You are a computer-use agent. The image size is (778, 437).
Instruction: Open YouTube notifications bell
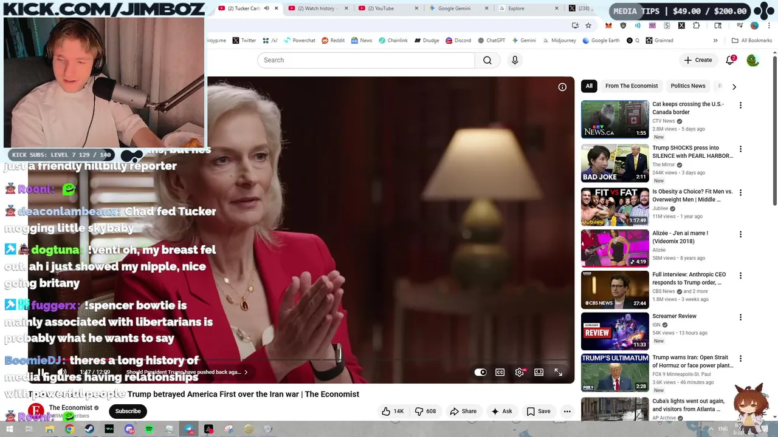click(730, 60)
